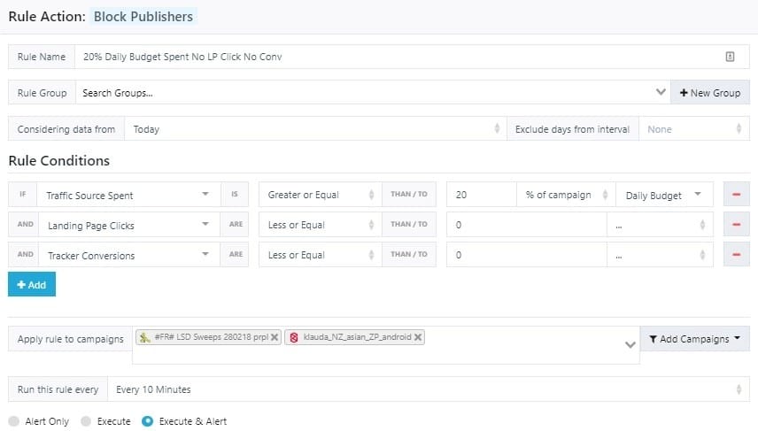Open the Traffic Source Spent metric dropdown

click(128, 195)
